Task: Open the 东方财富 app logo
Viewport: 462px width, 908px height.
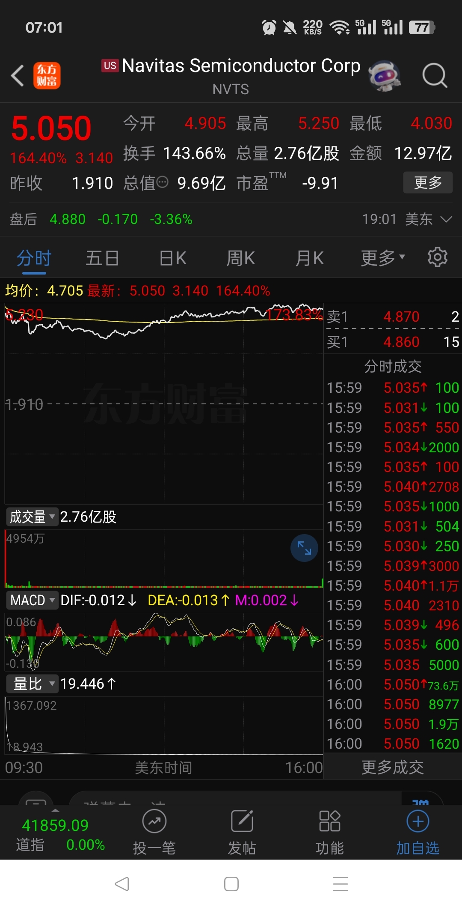Action: (x=47, y=76)
